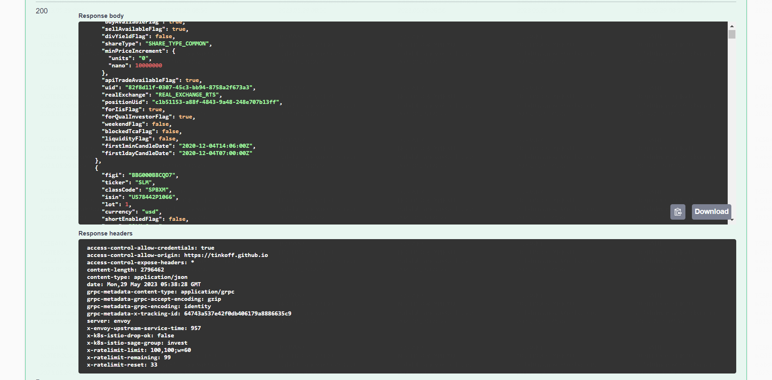
Task: Click the 200 status code label
Action: pos(41,11)
